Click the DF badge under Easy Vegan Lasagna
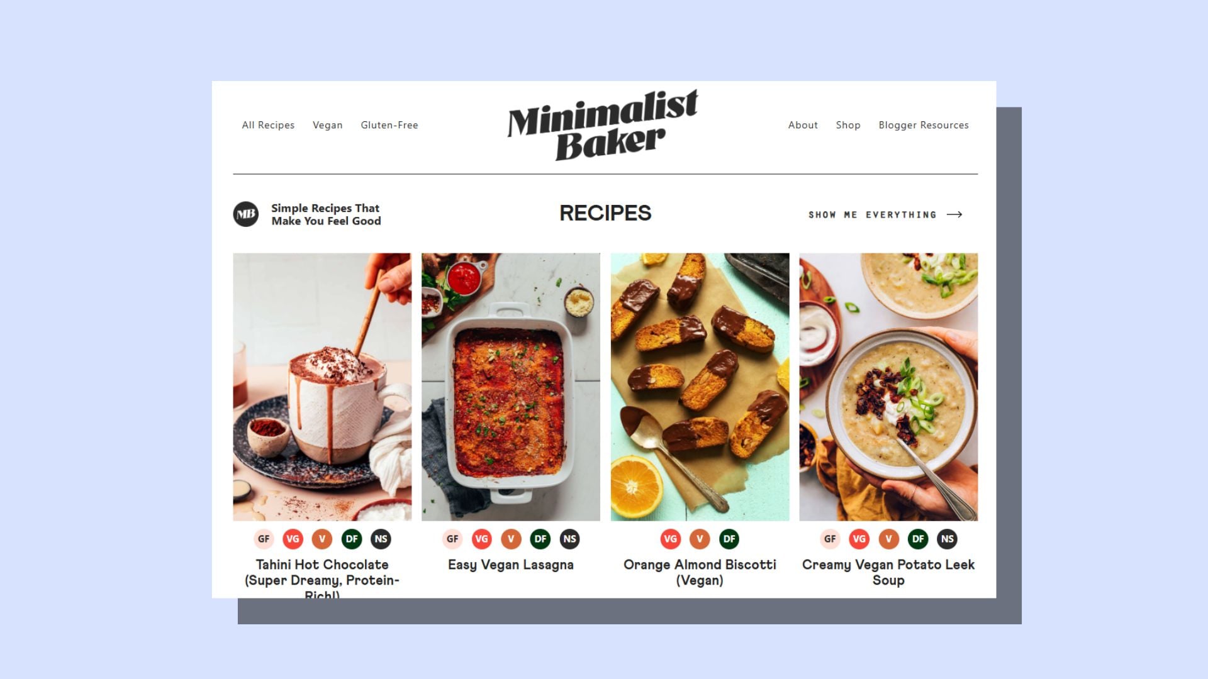 (x=540, y=539)
